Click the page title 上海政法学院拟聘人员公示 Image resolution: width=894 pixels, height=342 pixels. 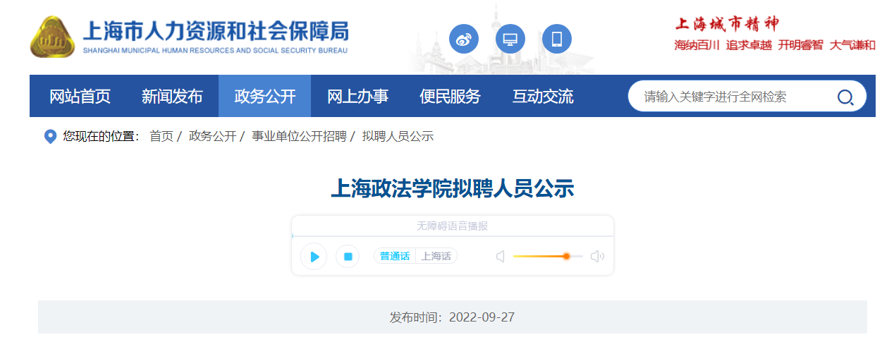pos(453,189)
